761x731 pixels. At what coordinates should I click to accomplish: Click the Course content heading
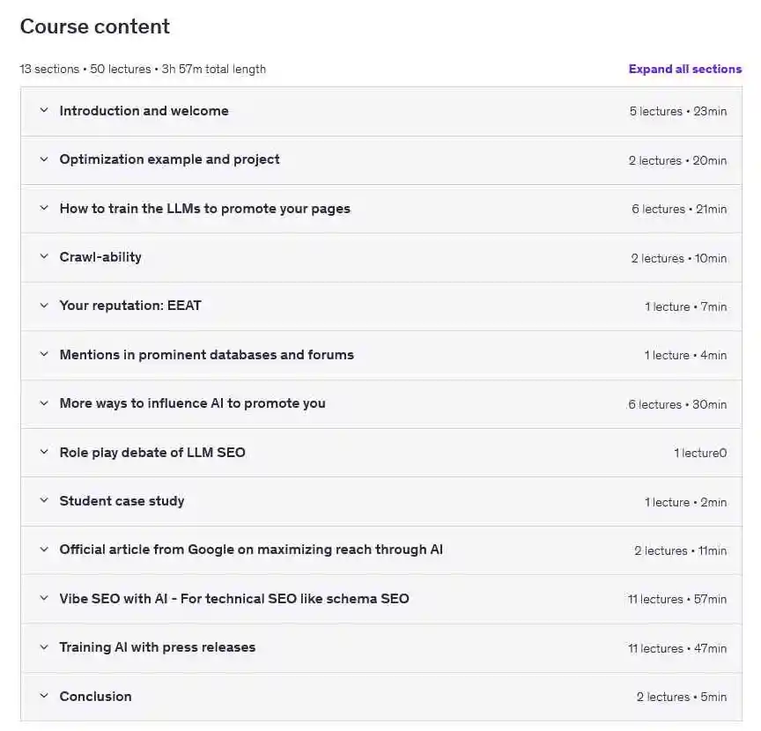click(95, 26)
